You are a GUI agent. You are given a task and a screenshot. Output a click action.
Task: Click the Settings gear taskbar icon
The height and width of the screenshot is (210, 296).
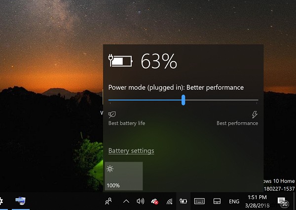(x=1, y=201)
